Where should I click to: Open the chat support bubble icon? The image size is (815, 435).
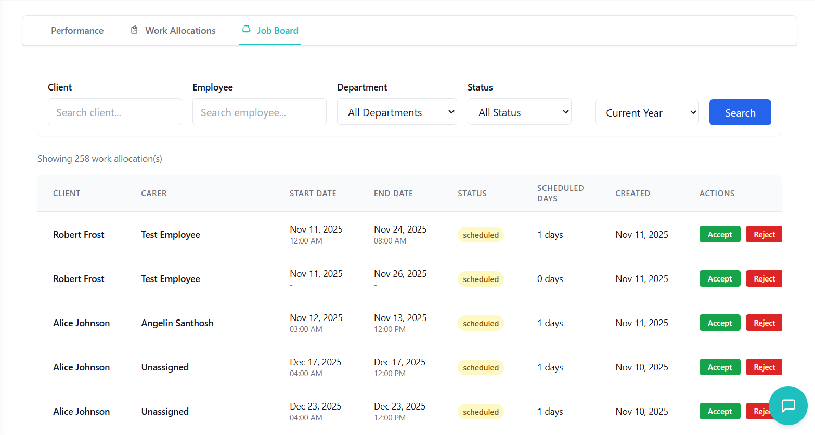[788, 405]
